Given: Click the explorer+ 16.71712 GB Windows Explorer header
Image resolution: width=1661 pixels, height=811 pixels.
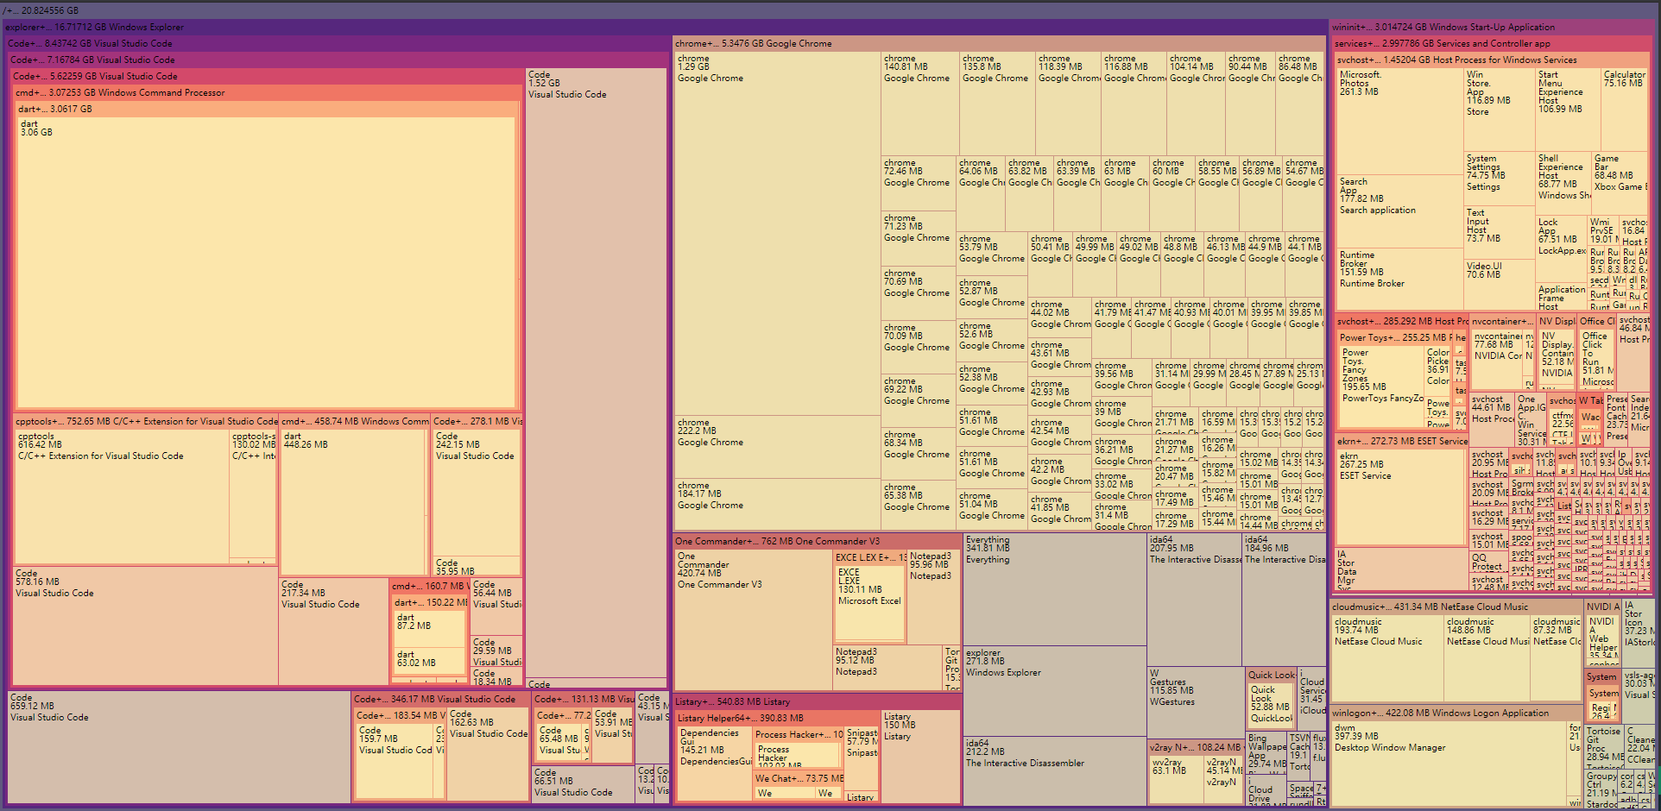Looking at the screenshot, I should coord(665,27).
